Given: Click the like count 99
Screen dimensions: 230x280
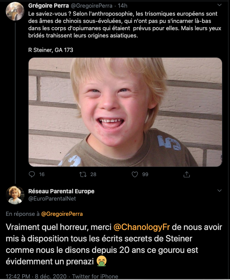Looking at the screenshot, I should (x=145, y=174).
